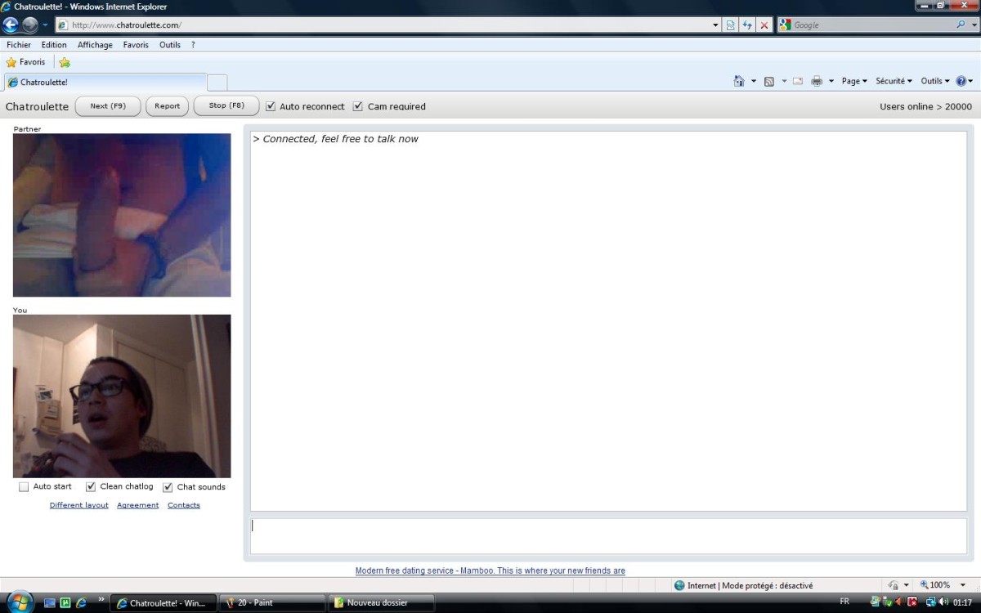Stop page loading with the red X icon
This screenshot has width=981, height=613.
(764, 25)
